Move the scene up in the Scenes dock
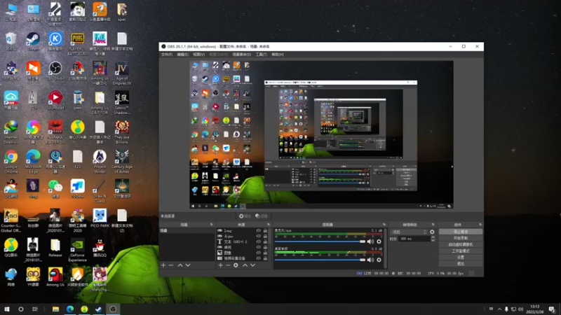561x315 pixels. (180, 265)
